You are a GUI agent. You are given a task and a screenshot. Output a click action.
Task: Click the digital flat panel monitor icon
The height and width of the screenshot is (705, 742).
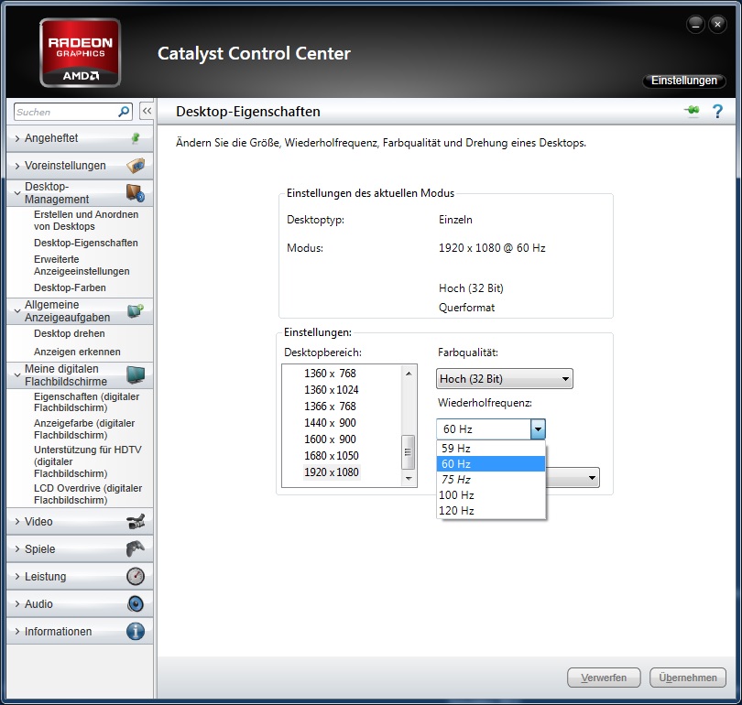(136, 375)
